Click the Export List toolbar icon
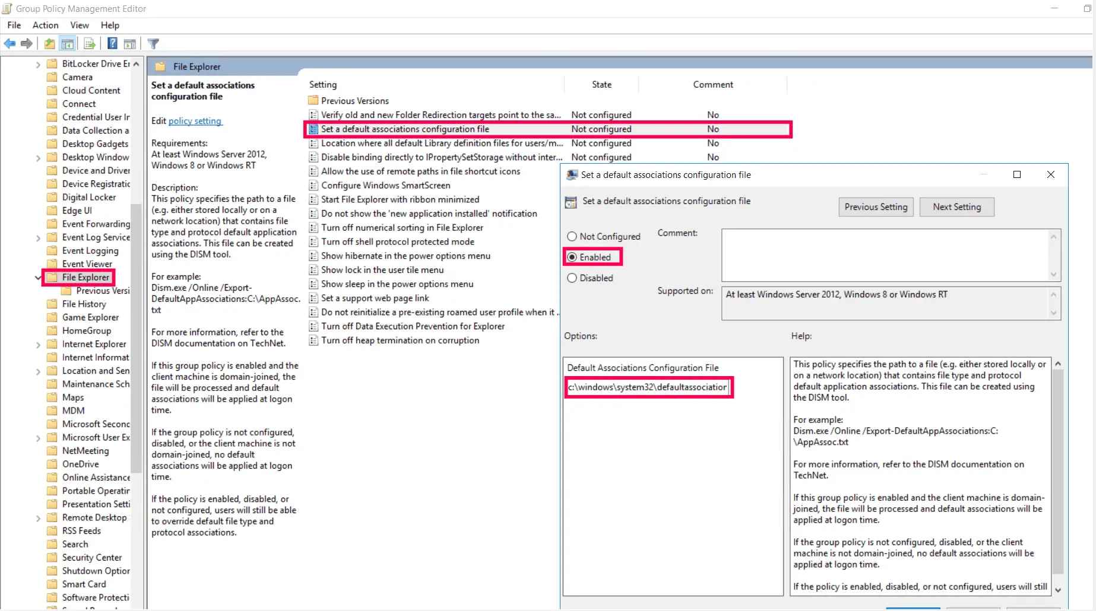 pyautogui.click(x=89, y=43)
